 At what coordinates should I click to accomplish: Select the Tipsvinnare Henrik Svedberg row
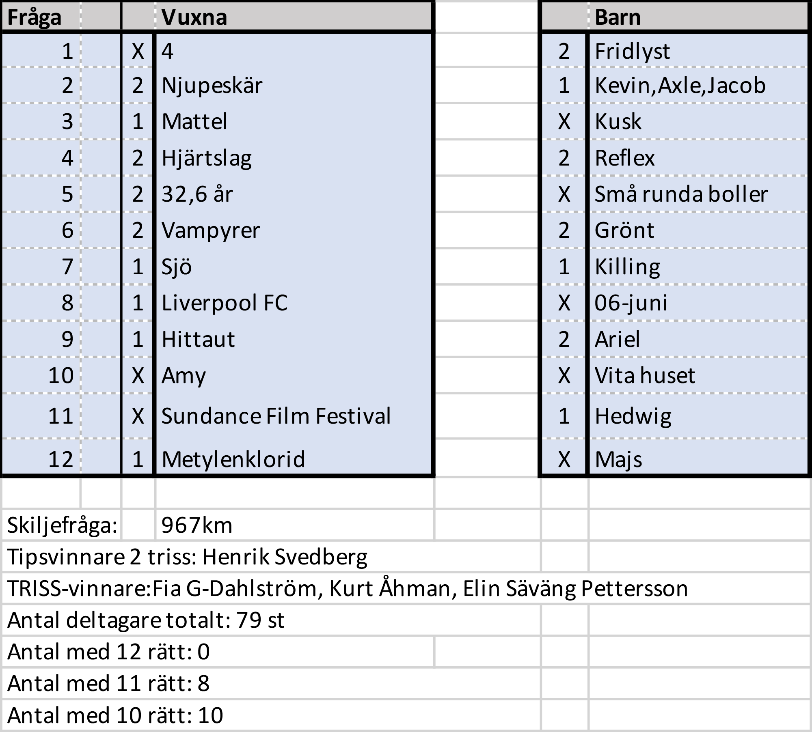187,557
